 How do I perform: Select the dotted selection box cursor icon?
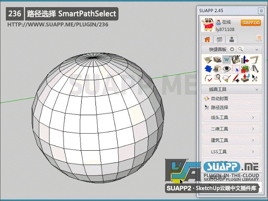[236, 69]
